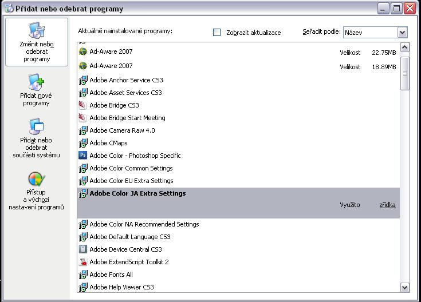Screen dimensions: 421x302
Task: Open the Seřadit podle dropdown
Action: tap(402, 33)
